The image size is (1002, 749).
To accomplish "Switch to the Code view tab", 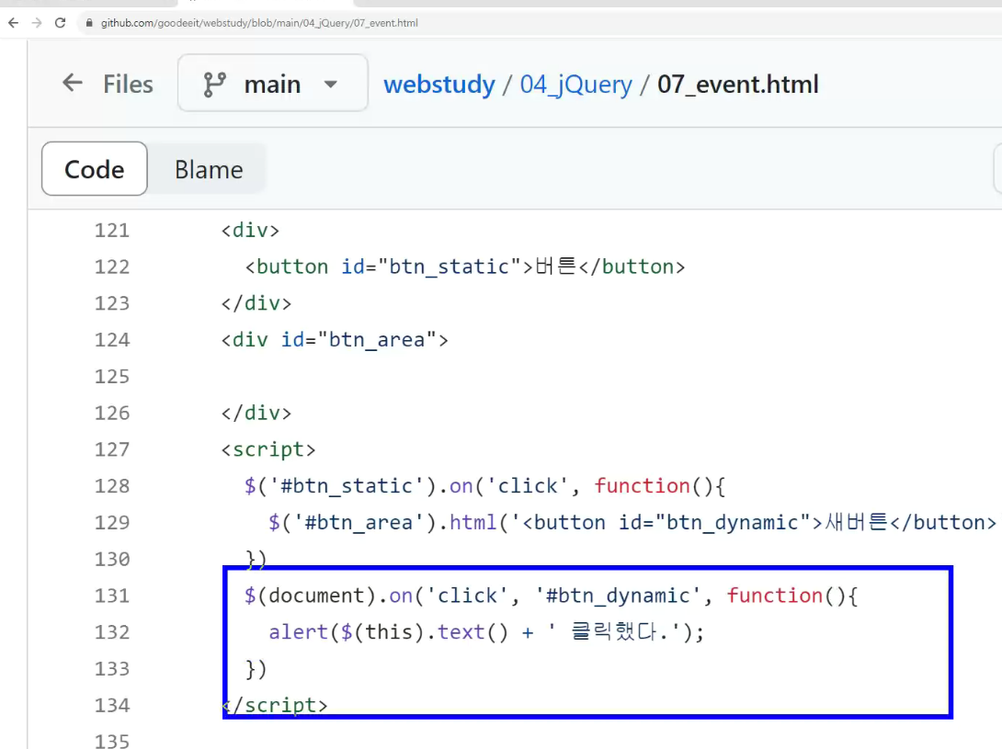I will point(95,169).
